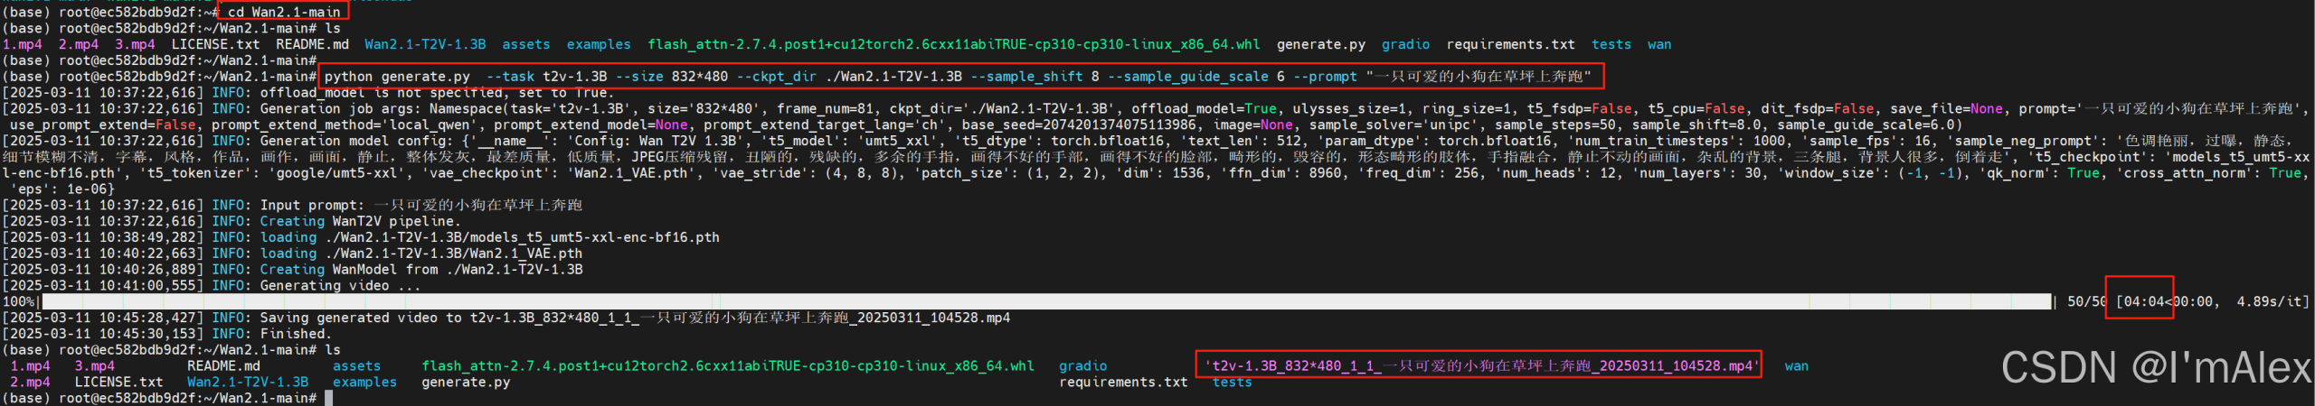
Task: Click the white 100% generation progress bar
Action: (1045, 301)
